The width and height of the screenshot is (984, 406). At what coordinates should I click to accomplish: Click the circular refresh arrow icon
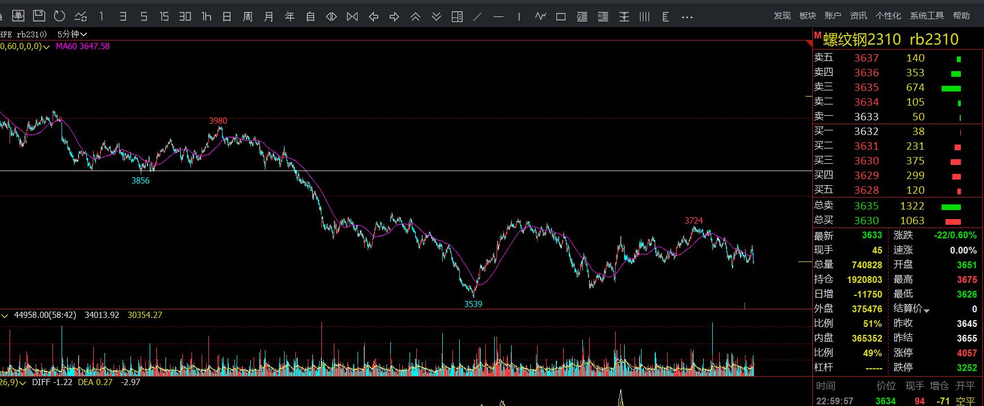(x=59, y=16)
